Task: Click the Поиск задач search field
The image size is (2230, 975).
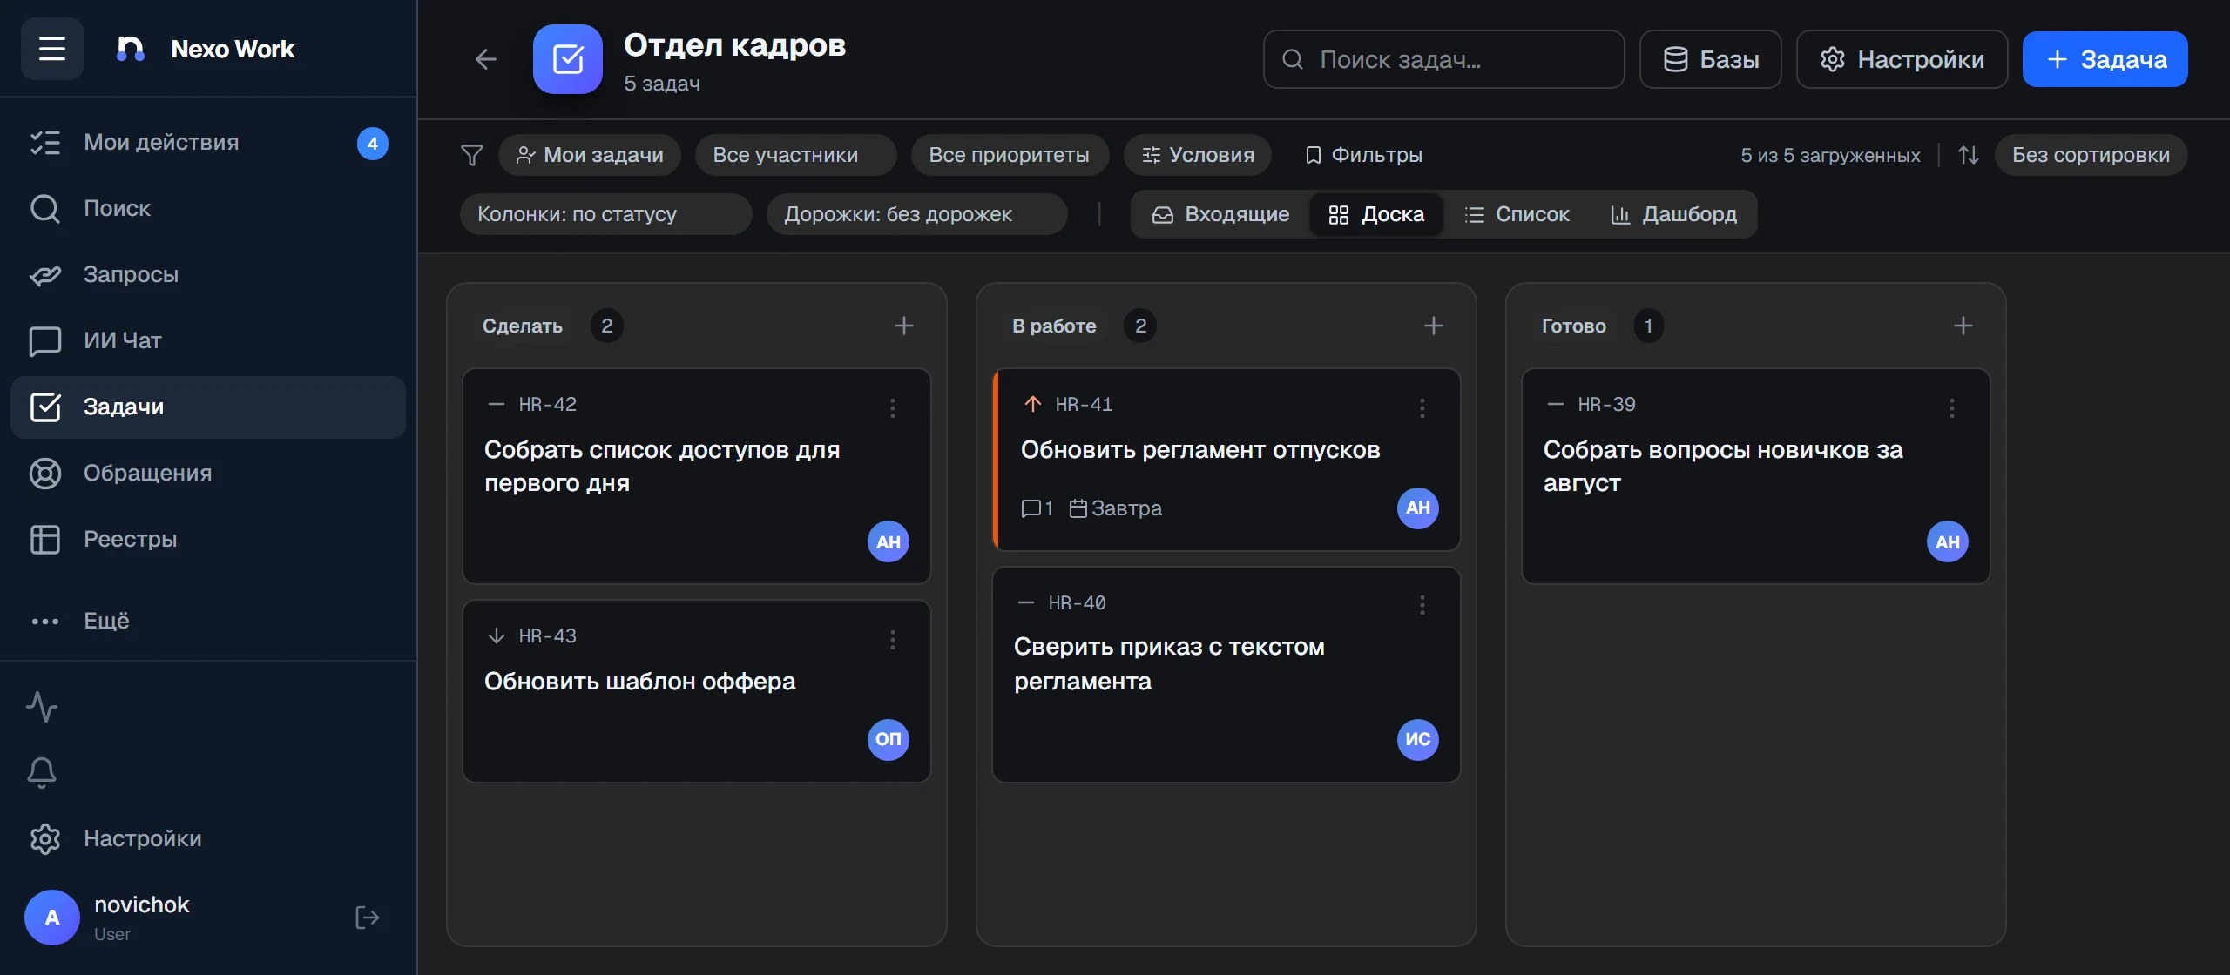Action: 1444,59
